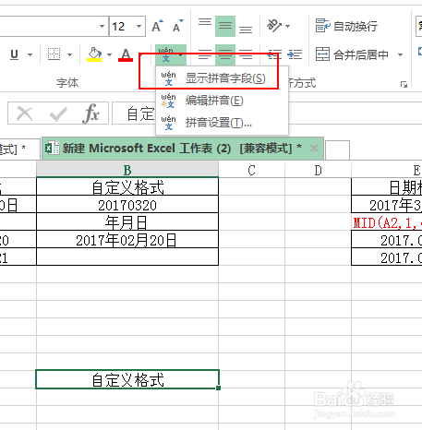The width and height of the screenshot is (422, 430).
Task: Click into the formula bar input
Action: point(267,113)
